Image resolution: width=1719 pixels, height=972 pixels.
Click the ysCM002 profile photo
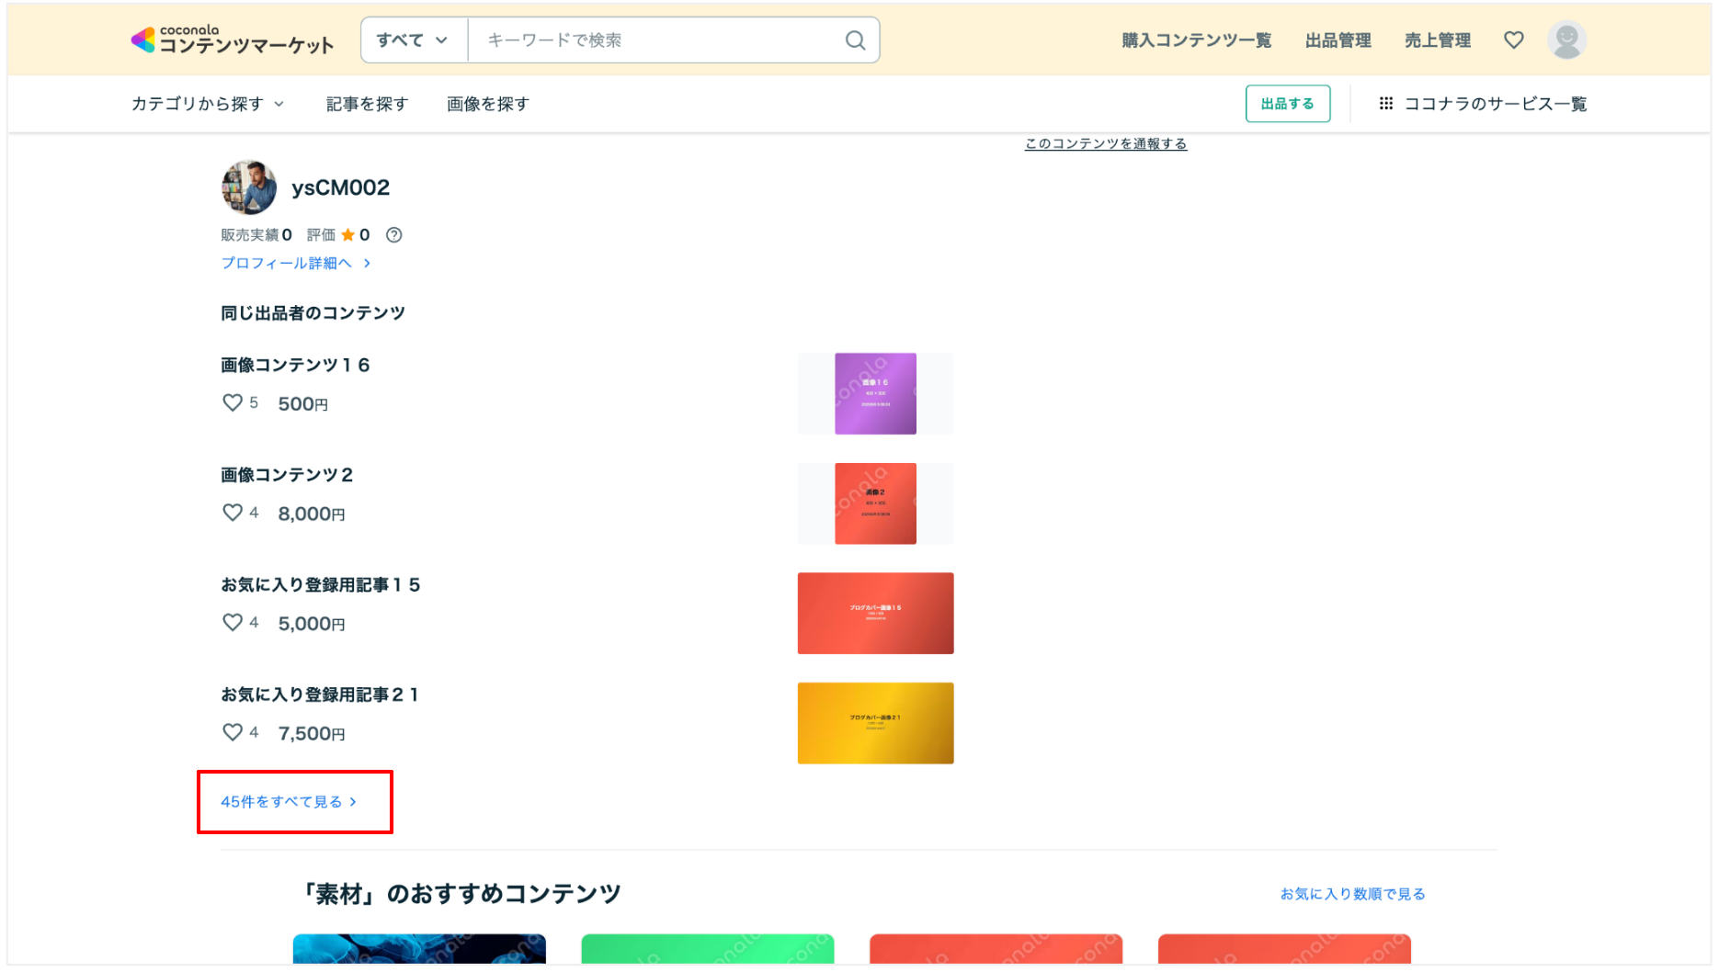(x=249, y=187)
